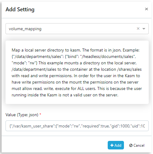Click the "running inside the Kasm" sentence
Image resolution: width=153 pixels, height=154 pixels.
65,95
